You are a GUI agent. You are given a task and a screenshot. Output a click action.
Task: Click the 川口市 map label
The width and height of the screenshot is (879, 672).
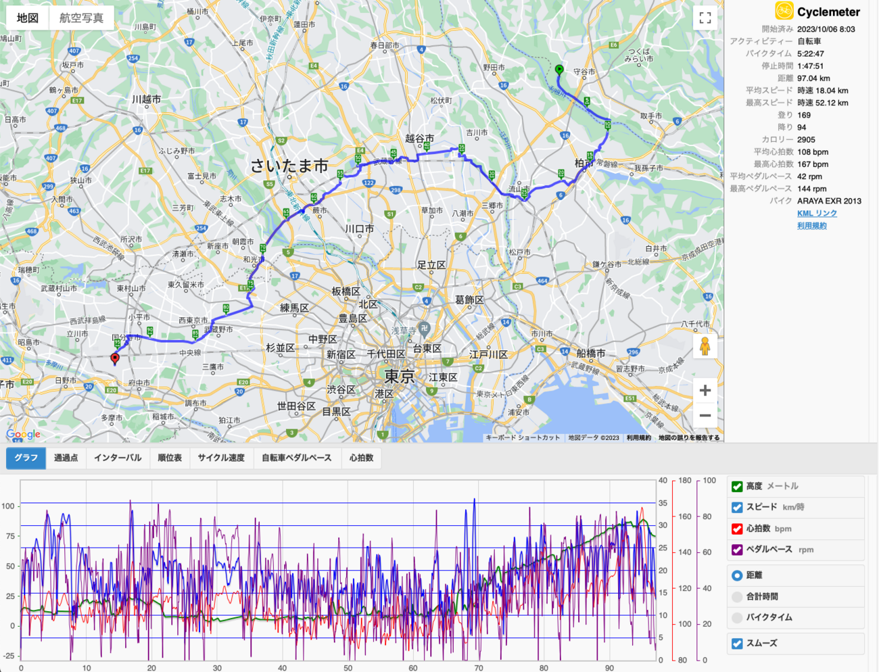[359, 229]
